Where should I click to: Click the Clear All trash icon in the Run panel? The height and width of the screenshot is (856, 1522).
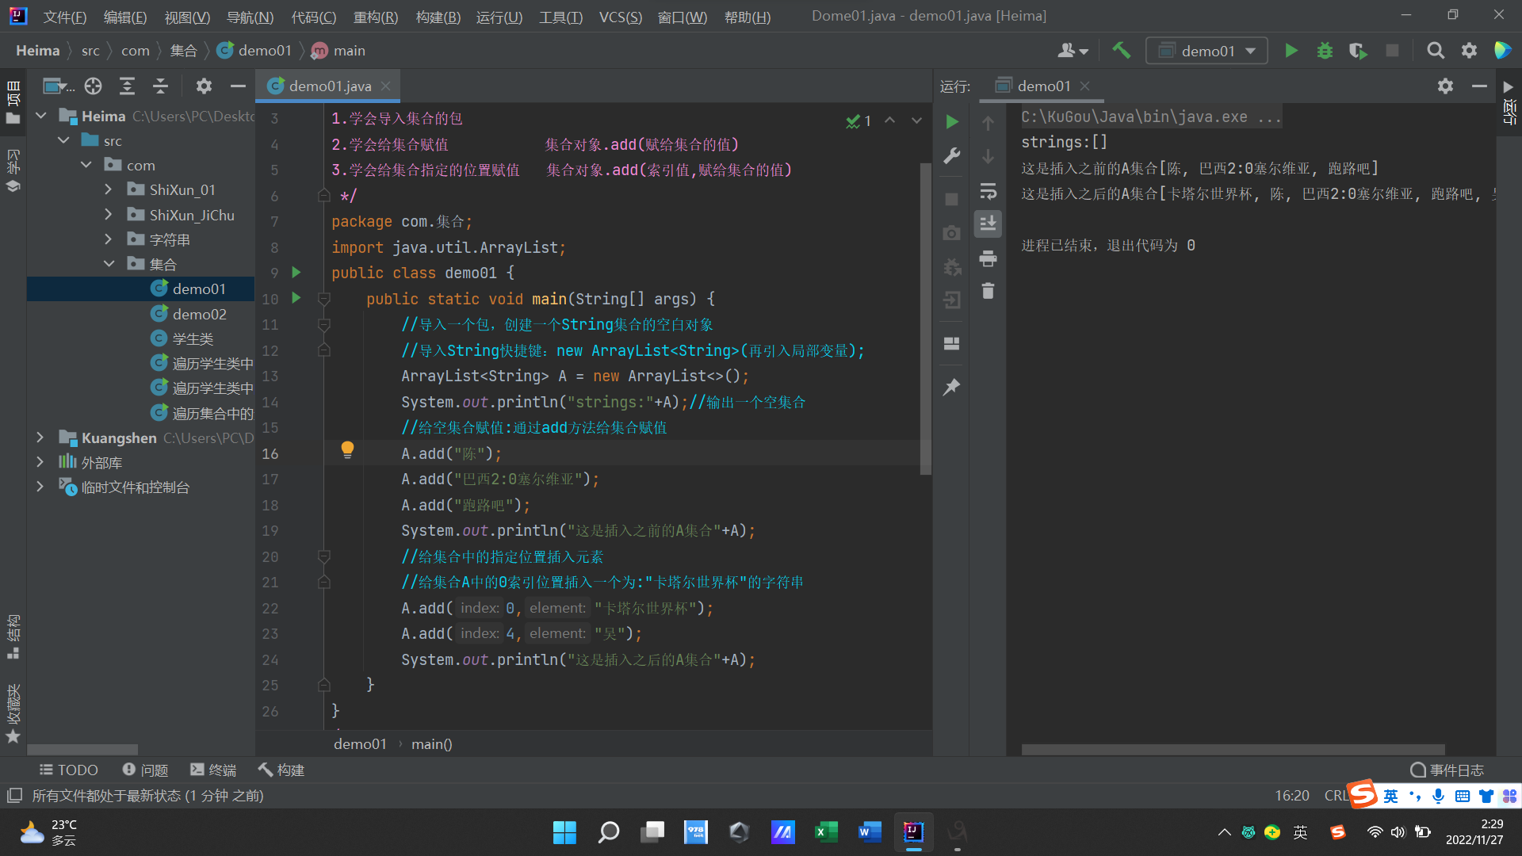click(x=988, y=291)
